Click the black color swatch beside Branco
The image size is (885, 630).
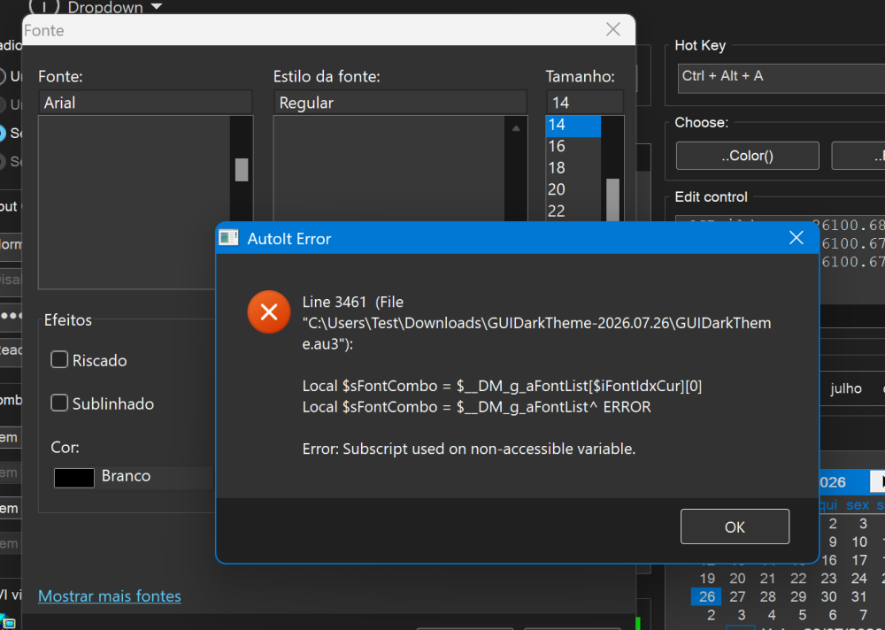(74, 478)
